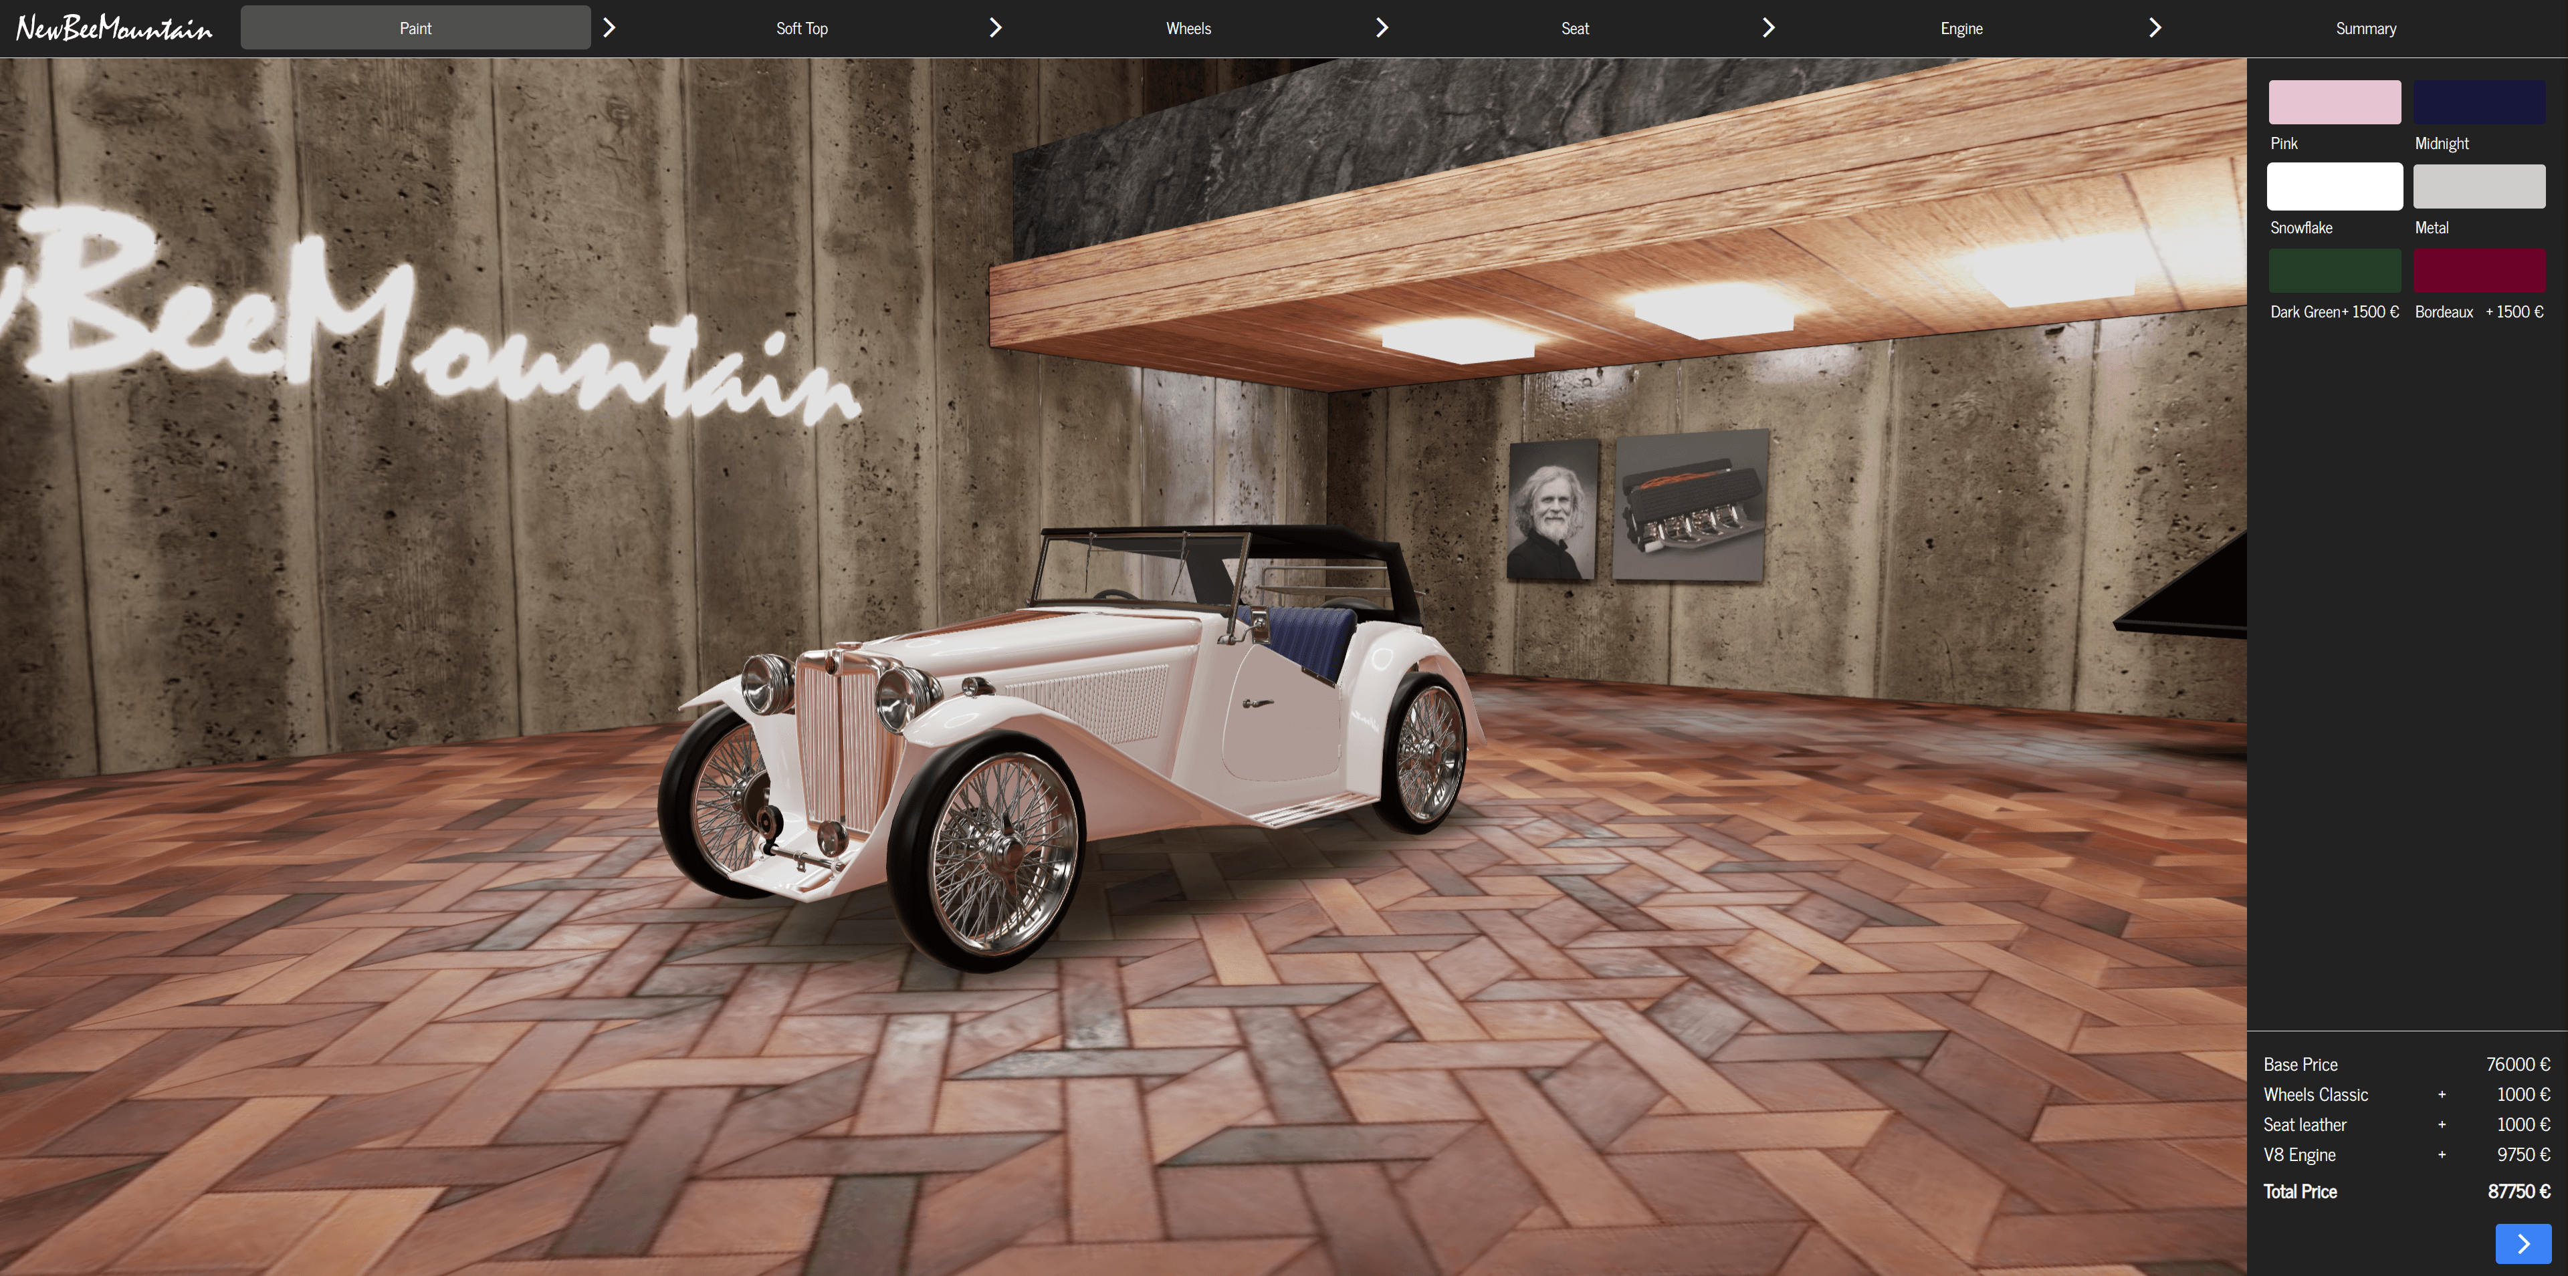Apply the Metal paint color swatch

point(2478,186)
